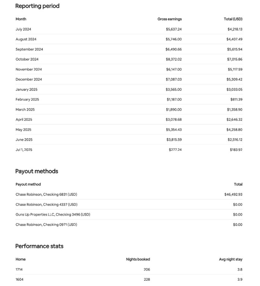Select the Jul 1, 2025 row label
Viewport: 260px width, 286px height.
click(x=24, y=150)
